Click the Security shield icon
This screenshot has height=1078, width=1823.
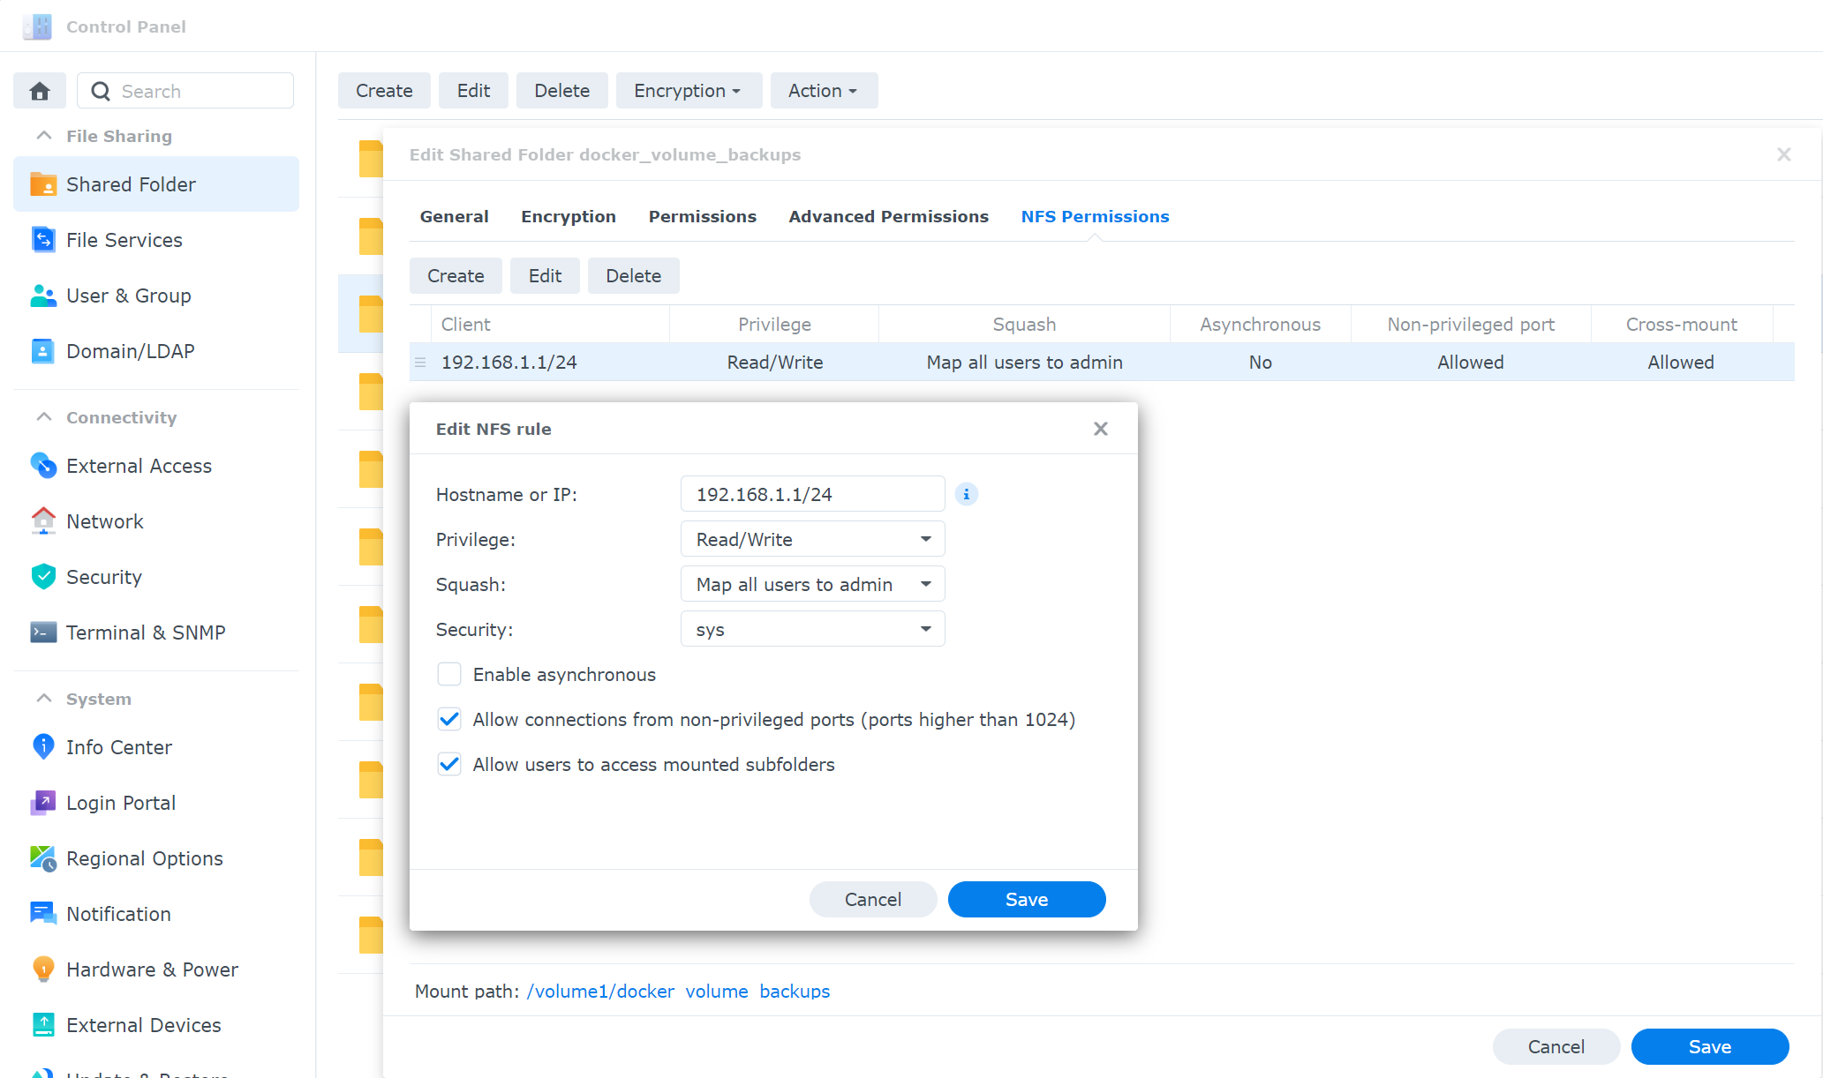(x=43, y=577)
